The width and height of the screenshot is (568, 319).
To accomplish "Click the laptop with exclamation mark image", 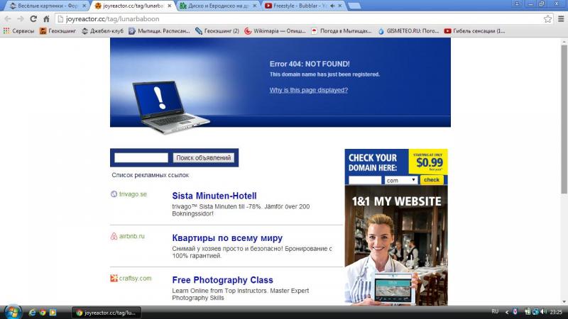I will (x=170, y=108).
